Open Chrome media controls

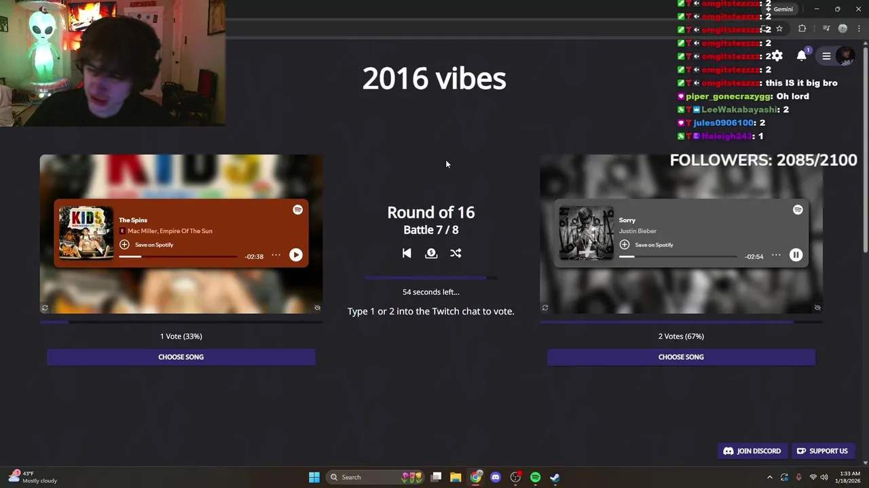coord(826,28)
